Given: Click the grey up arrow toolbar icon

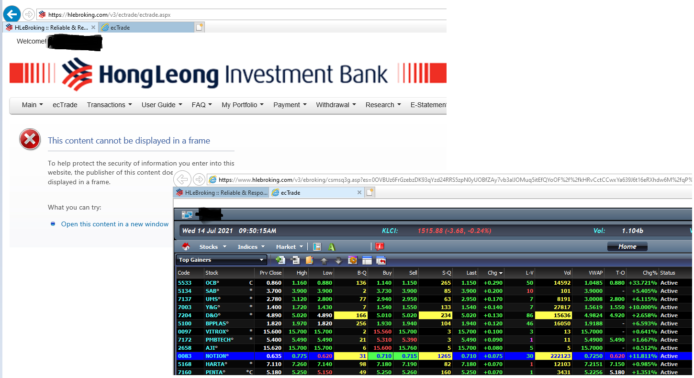Looking at the screenshot, I should pos(324,261).
